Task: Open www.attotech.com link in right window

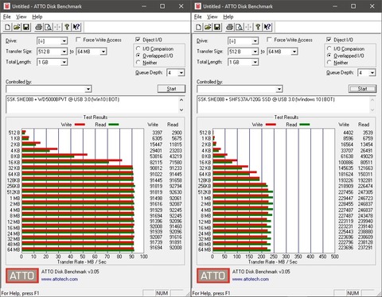Action: coord(251,280)
